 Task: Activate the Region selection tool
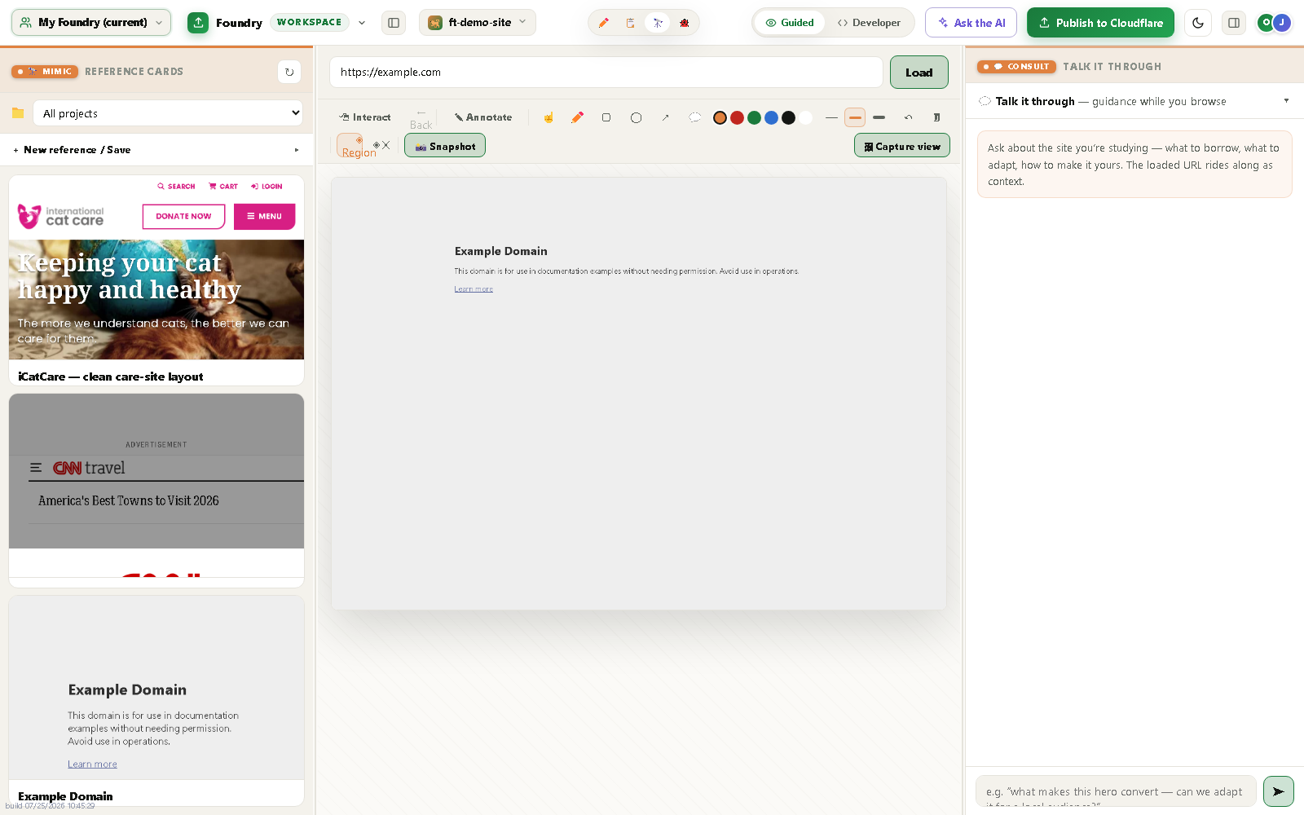point(350,146)
